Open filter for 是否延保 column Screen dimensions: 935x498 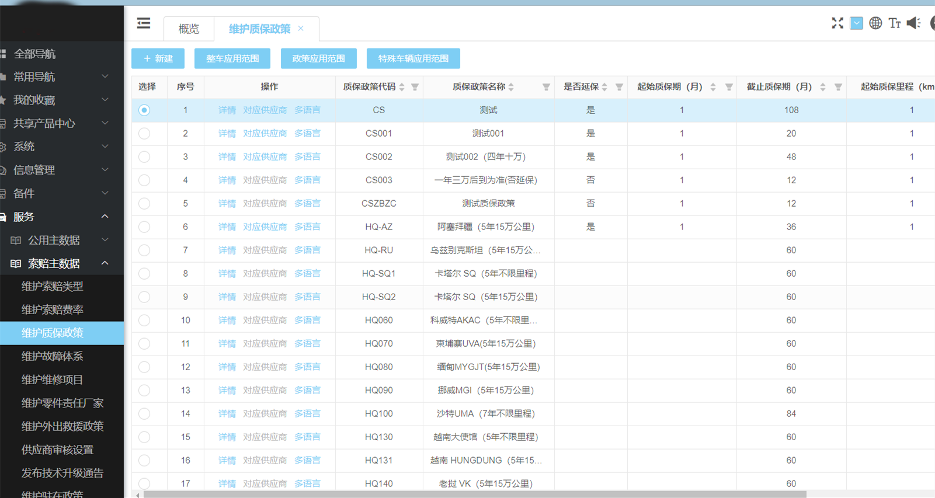pyautogui.click(x=619, y=87)
